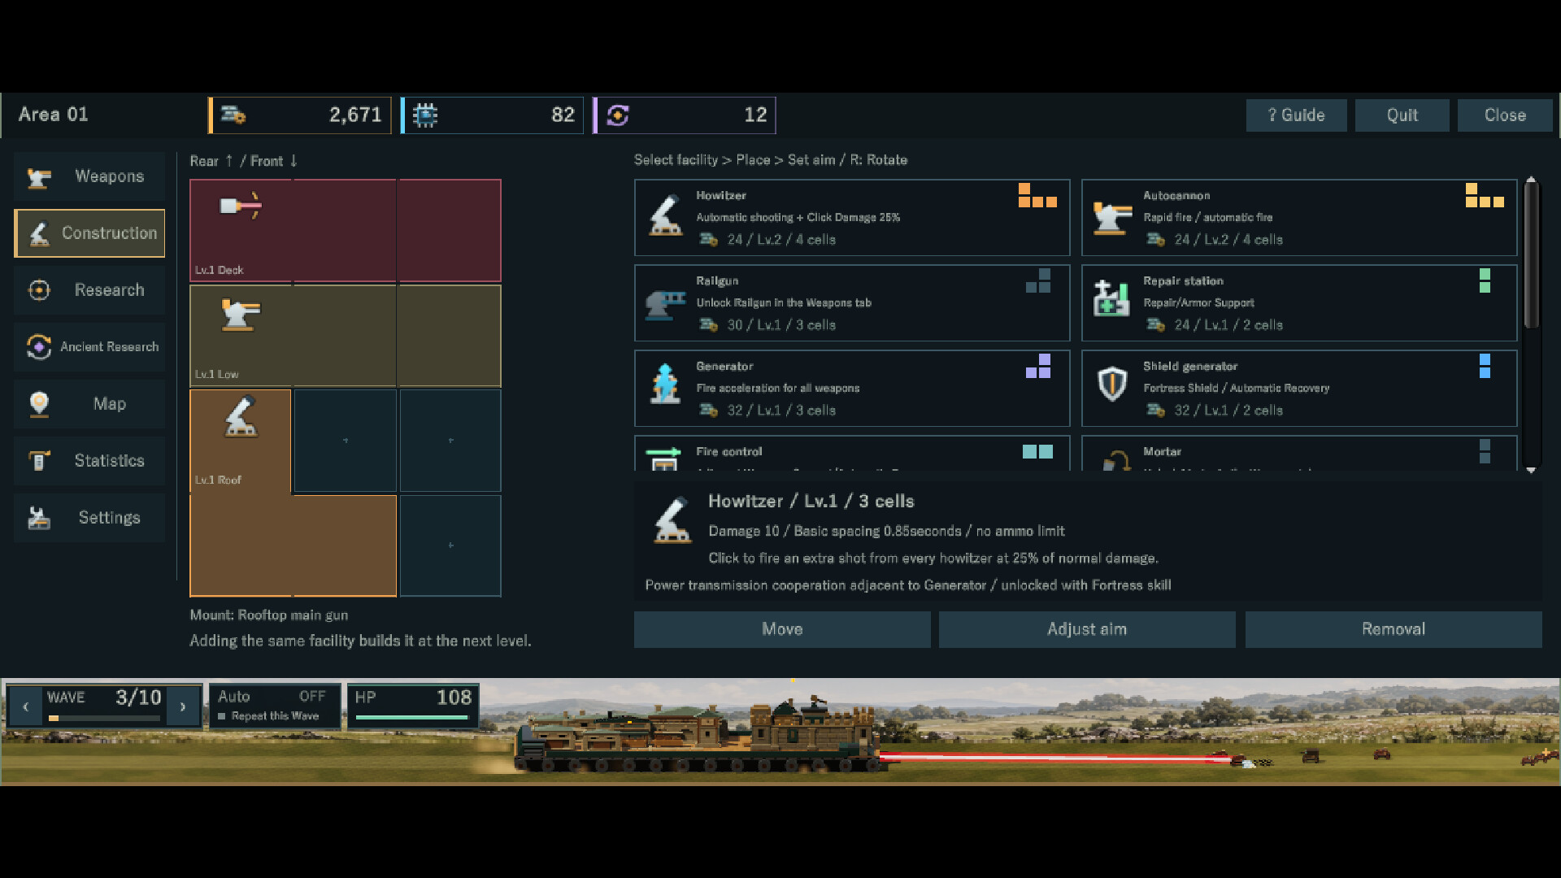Select the Construction tab

point(89,233)
